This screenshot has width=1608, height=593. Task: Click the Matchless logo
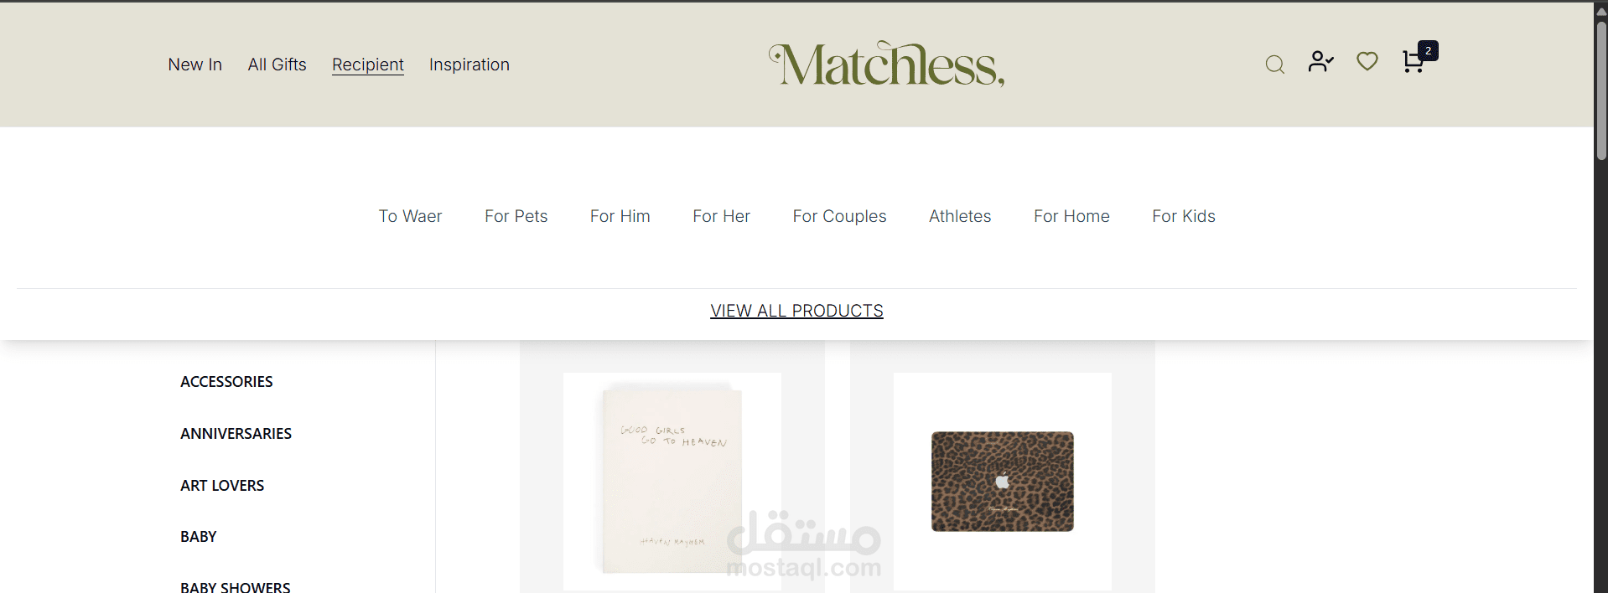pos(886,64)
